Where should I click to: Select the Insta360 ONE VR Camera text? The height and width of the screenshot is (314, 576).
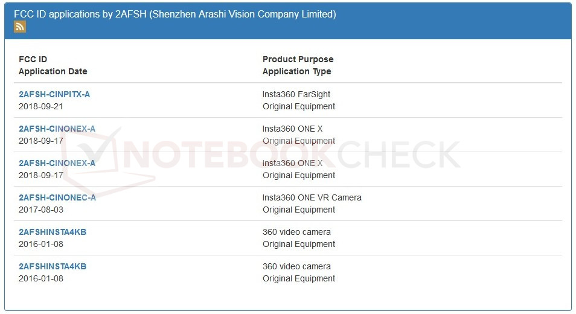[312, 197]
